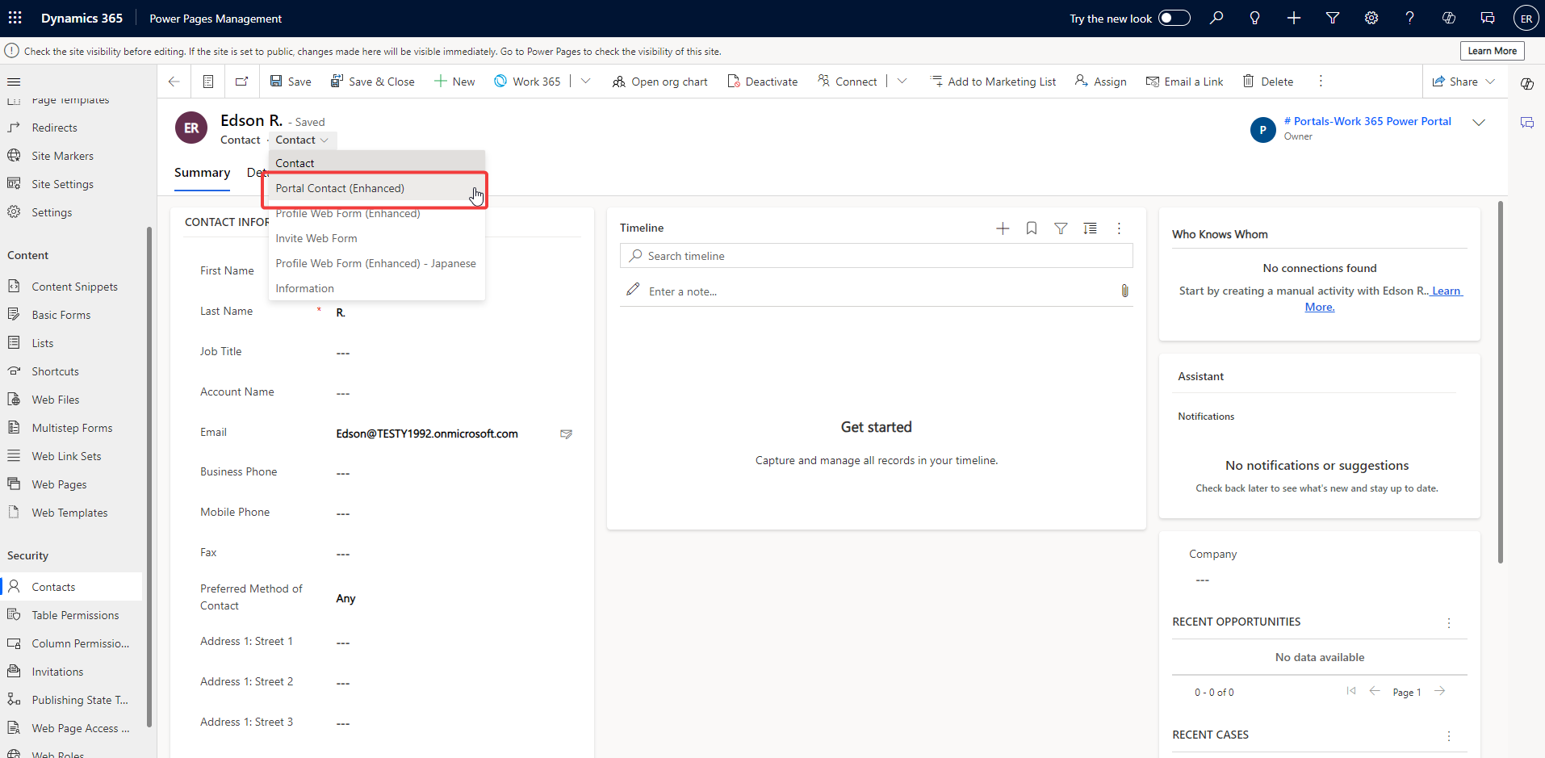Open more commands overflow in the command bar
The height and width of the screenshot is (758, 1545).
pos(1321,82)
